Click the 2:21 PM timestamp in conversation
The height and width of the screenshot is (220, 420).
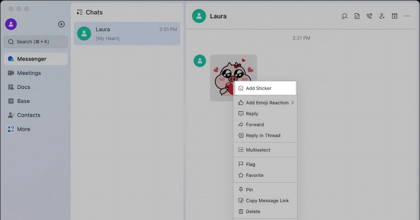[x=301, y=38]
